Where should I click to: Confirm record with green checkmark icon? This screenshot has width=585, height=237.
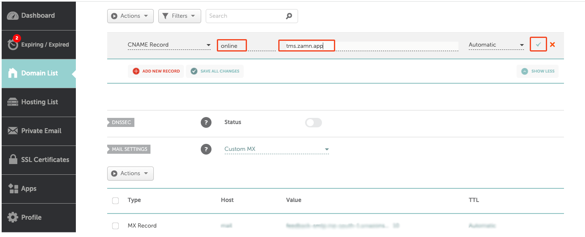[x=538, y=45]
